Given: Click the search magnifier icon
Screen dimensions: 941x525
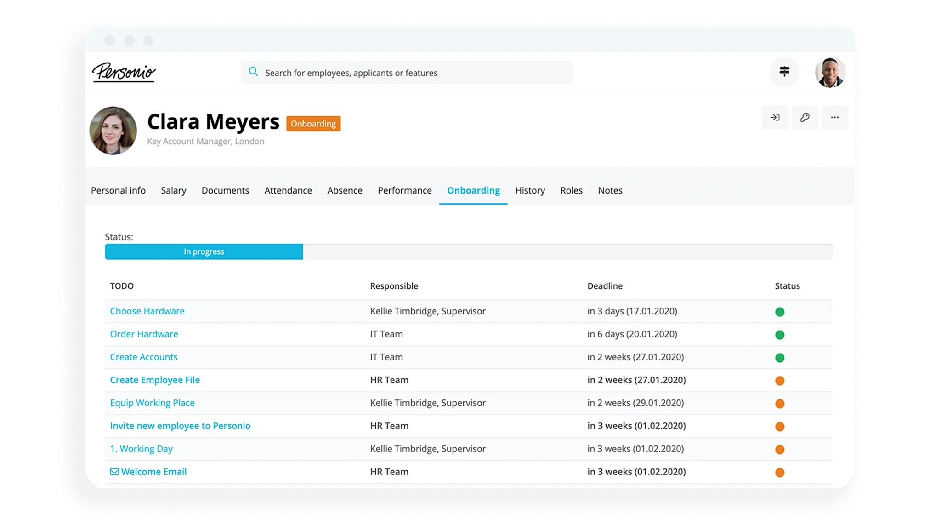Looking at the screenshot, I should coord(253,72).
